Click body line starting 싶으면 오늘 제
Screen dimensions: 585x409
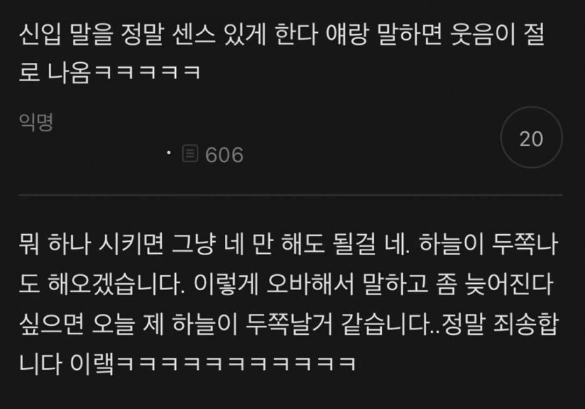pyautogui.click(x=289, y=324)
